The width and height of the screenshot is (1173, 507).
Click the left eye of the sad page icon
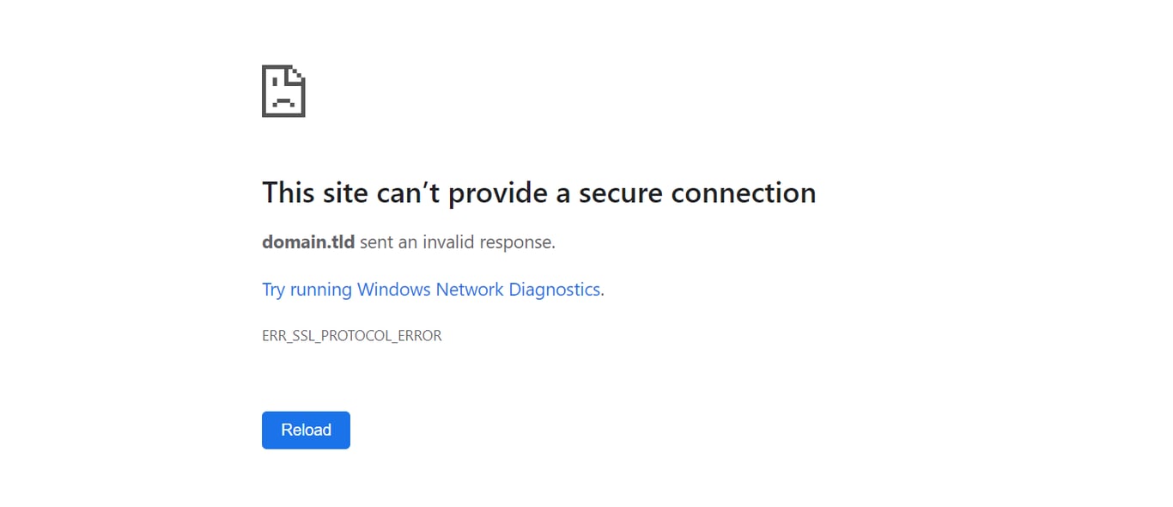tap(275, 82)
